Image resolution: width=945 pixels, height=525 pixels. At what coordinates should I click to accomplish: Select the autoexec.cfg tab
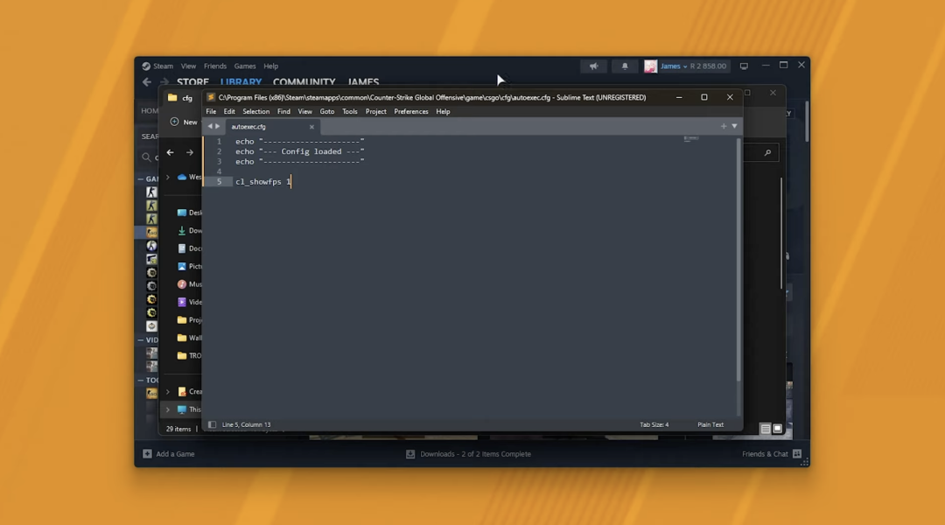[272, 127]
